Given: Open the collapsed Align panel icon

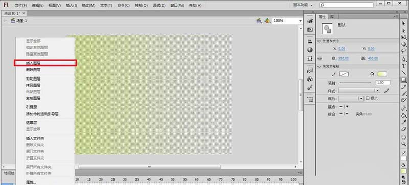Looking at the screenshot, I should (310, 41).
